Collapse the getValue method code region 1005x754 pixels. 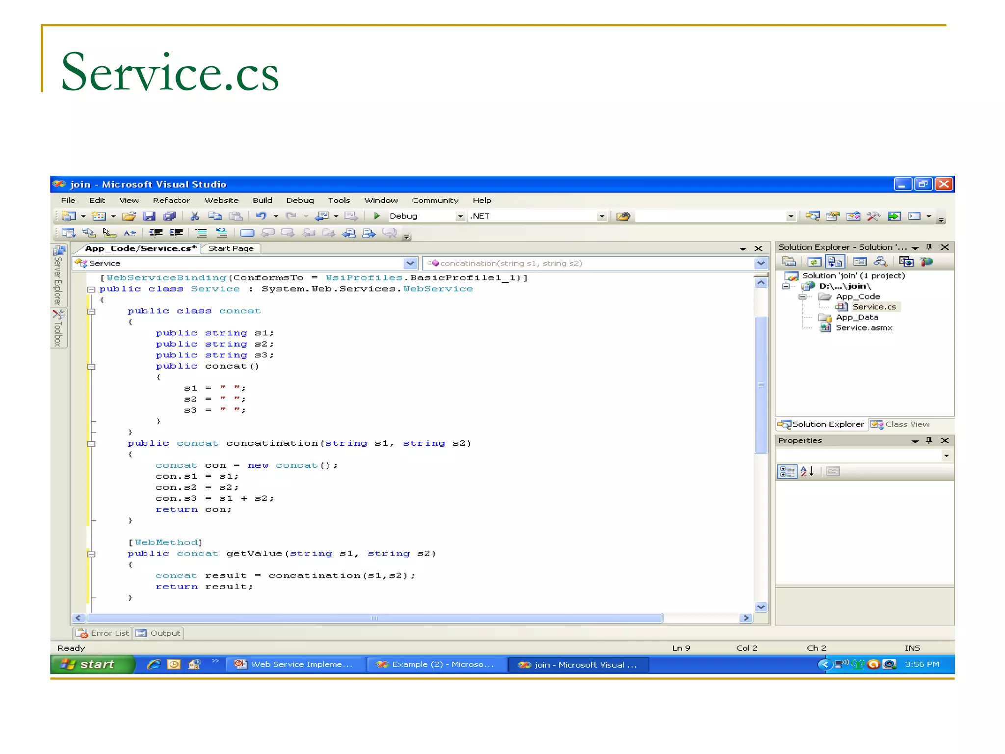91,554
